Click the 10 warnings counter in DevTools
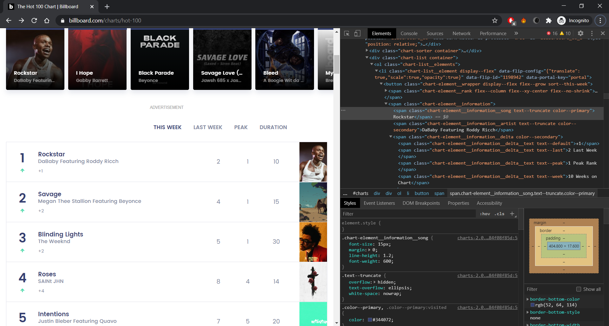This screenshot has width=609, height=326. (565, 33)
